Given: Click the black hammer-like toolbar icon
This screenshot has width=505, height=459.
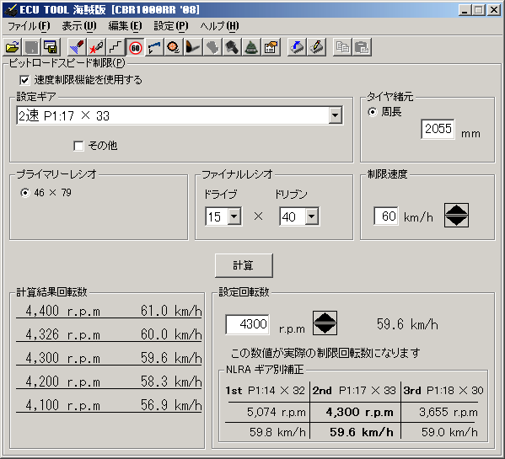Looking at the screenshot, I should [232, 47].
